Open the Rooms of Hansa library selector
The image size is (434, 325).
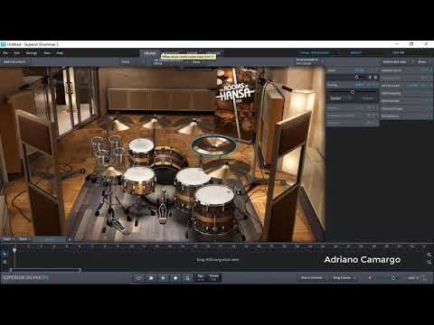pyautogui.click(x=316, y=52)
